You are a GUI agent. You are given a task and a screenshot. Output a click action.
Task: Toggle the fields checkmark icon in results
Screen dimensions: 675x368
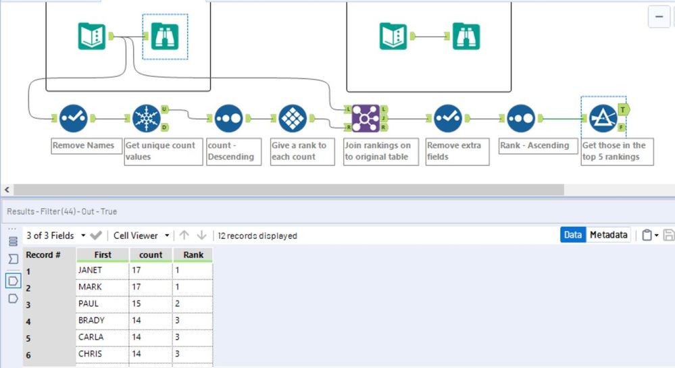point(96,236)
